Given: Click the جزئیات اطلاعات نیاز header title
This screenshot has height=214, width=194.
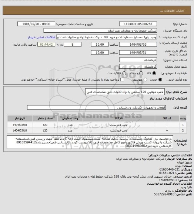Looking at the screenshot, I should (x=172, y=11).
